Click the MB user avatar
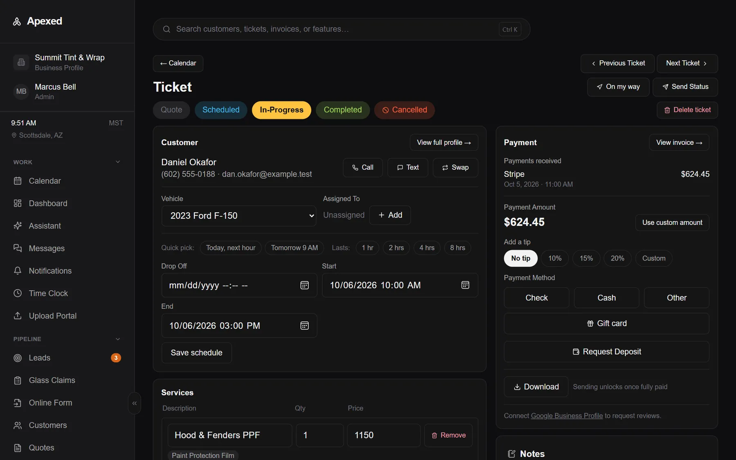The image size is (736, 460). (x=21, y=91)
